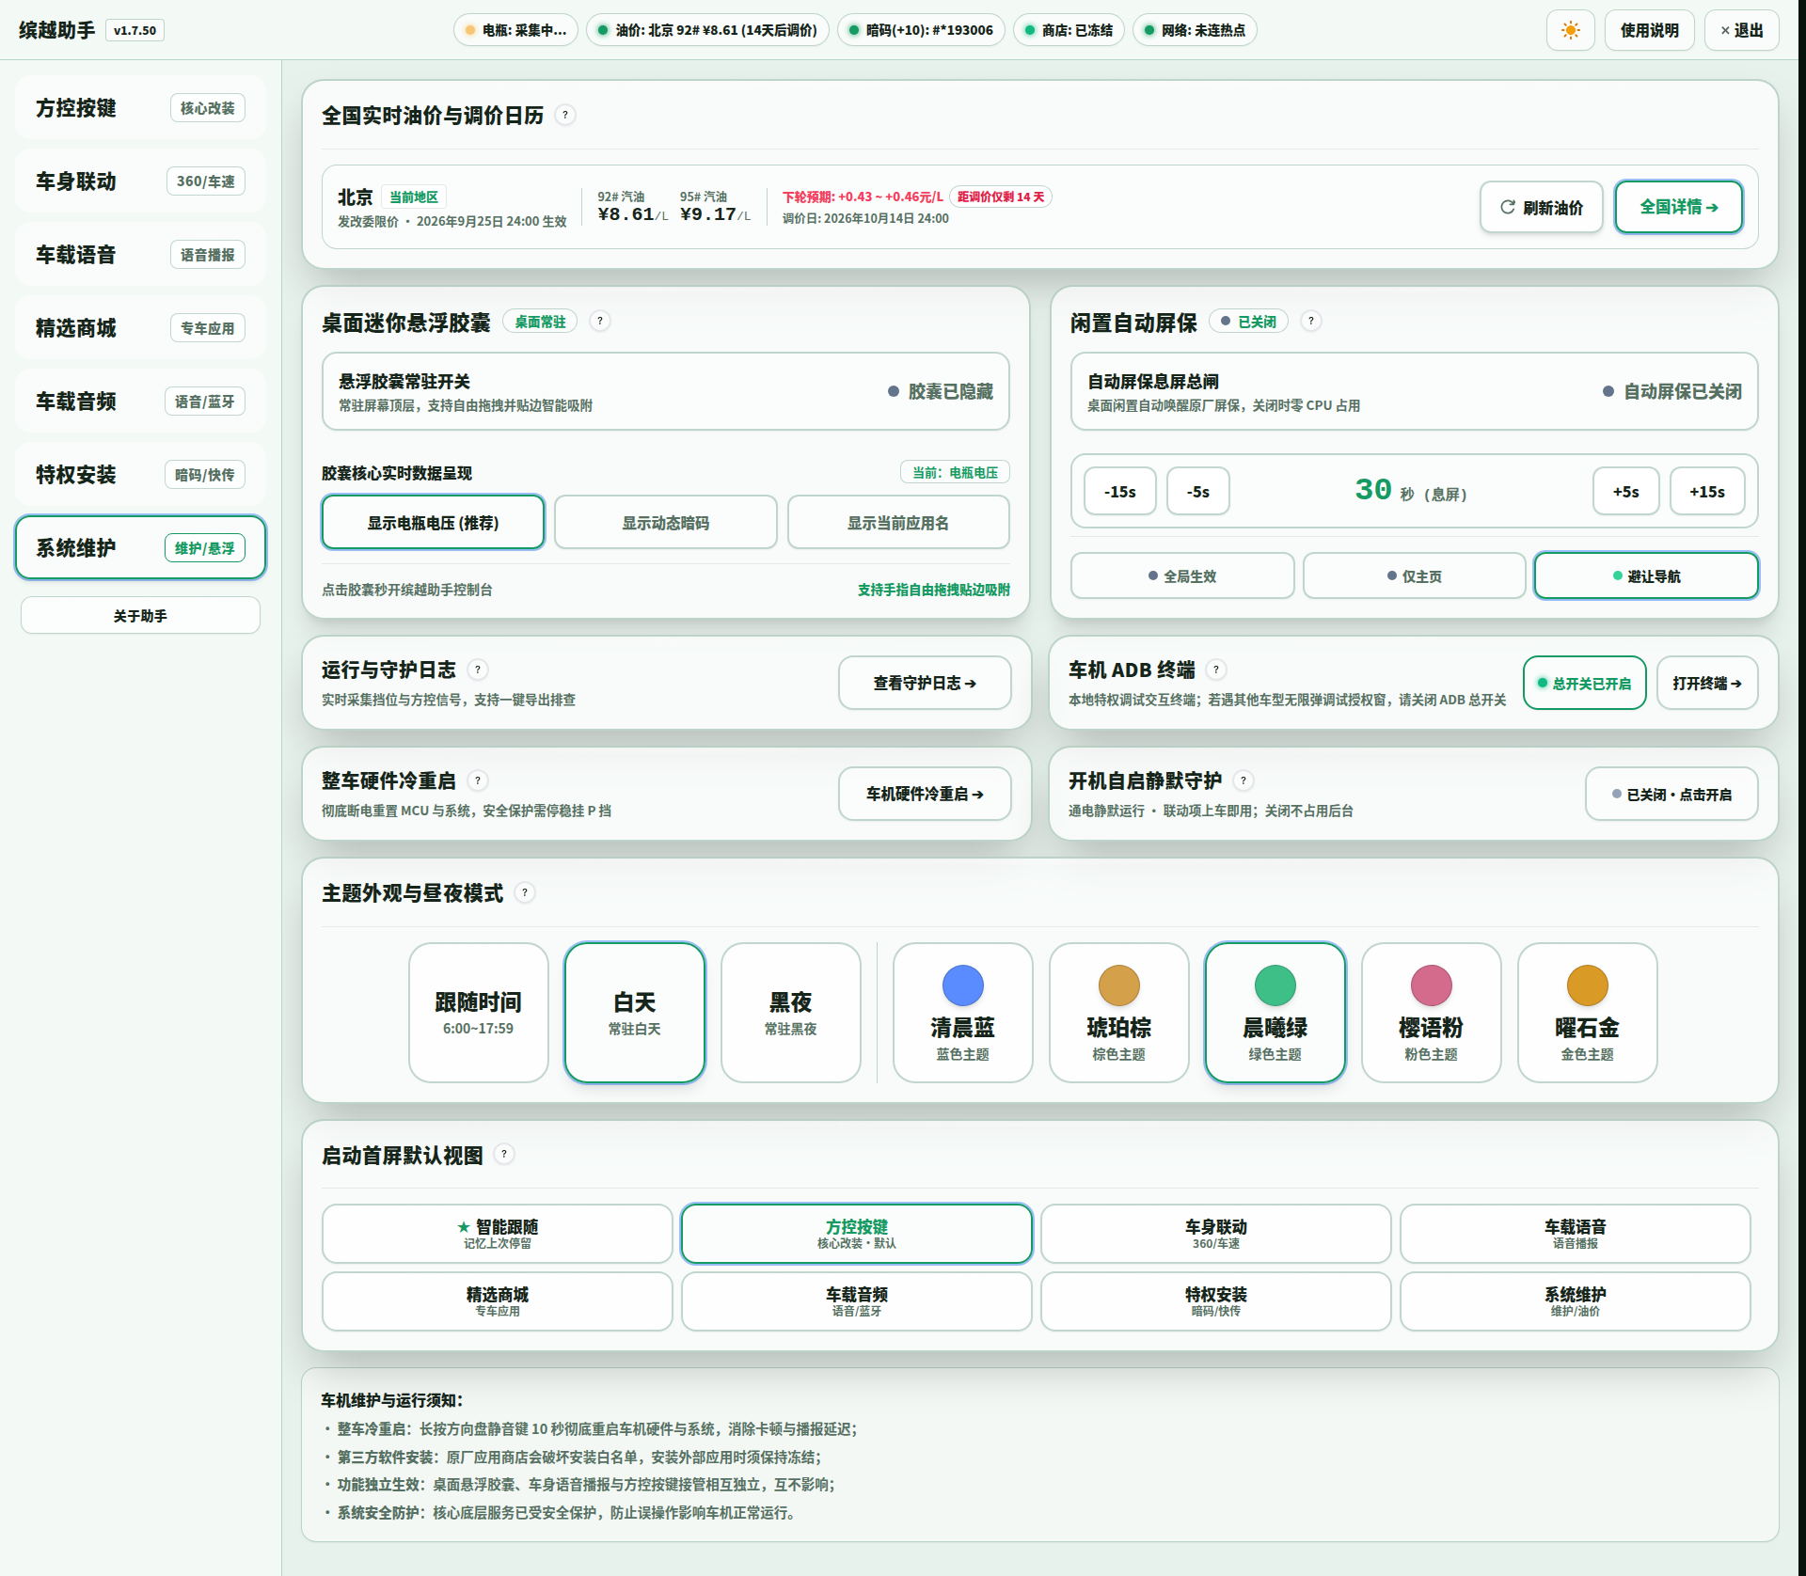
Task: Click the 油价 北京 92# status chip
Action: pos(707,30)
